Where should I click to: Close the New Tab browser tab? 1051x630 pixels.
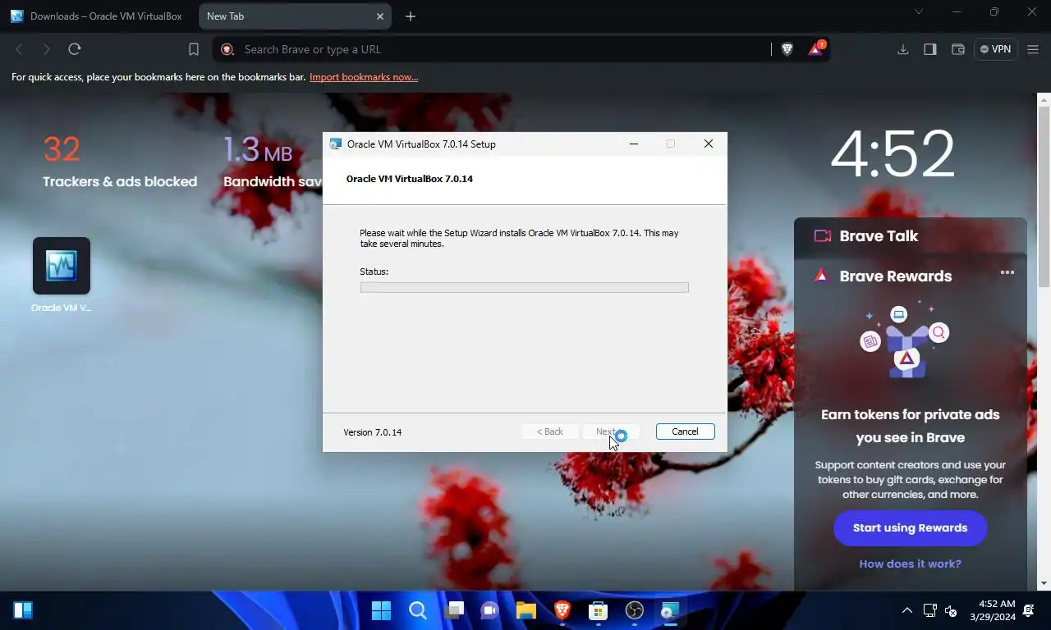[x=380, y=16]
